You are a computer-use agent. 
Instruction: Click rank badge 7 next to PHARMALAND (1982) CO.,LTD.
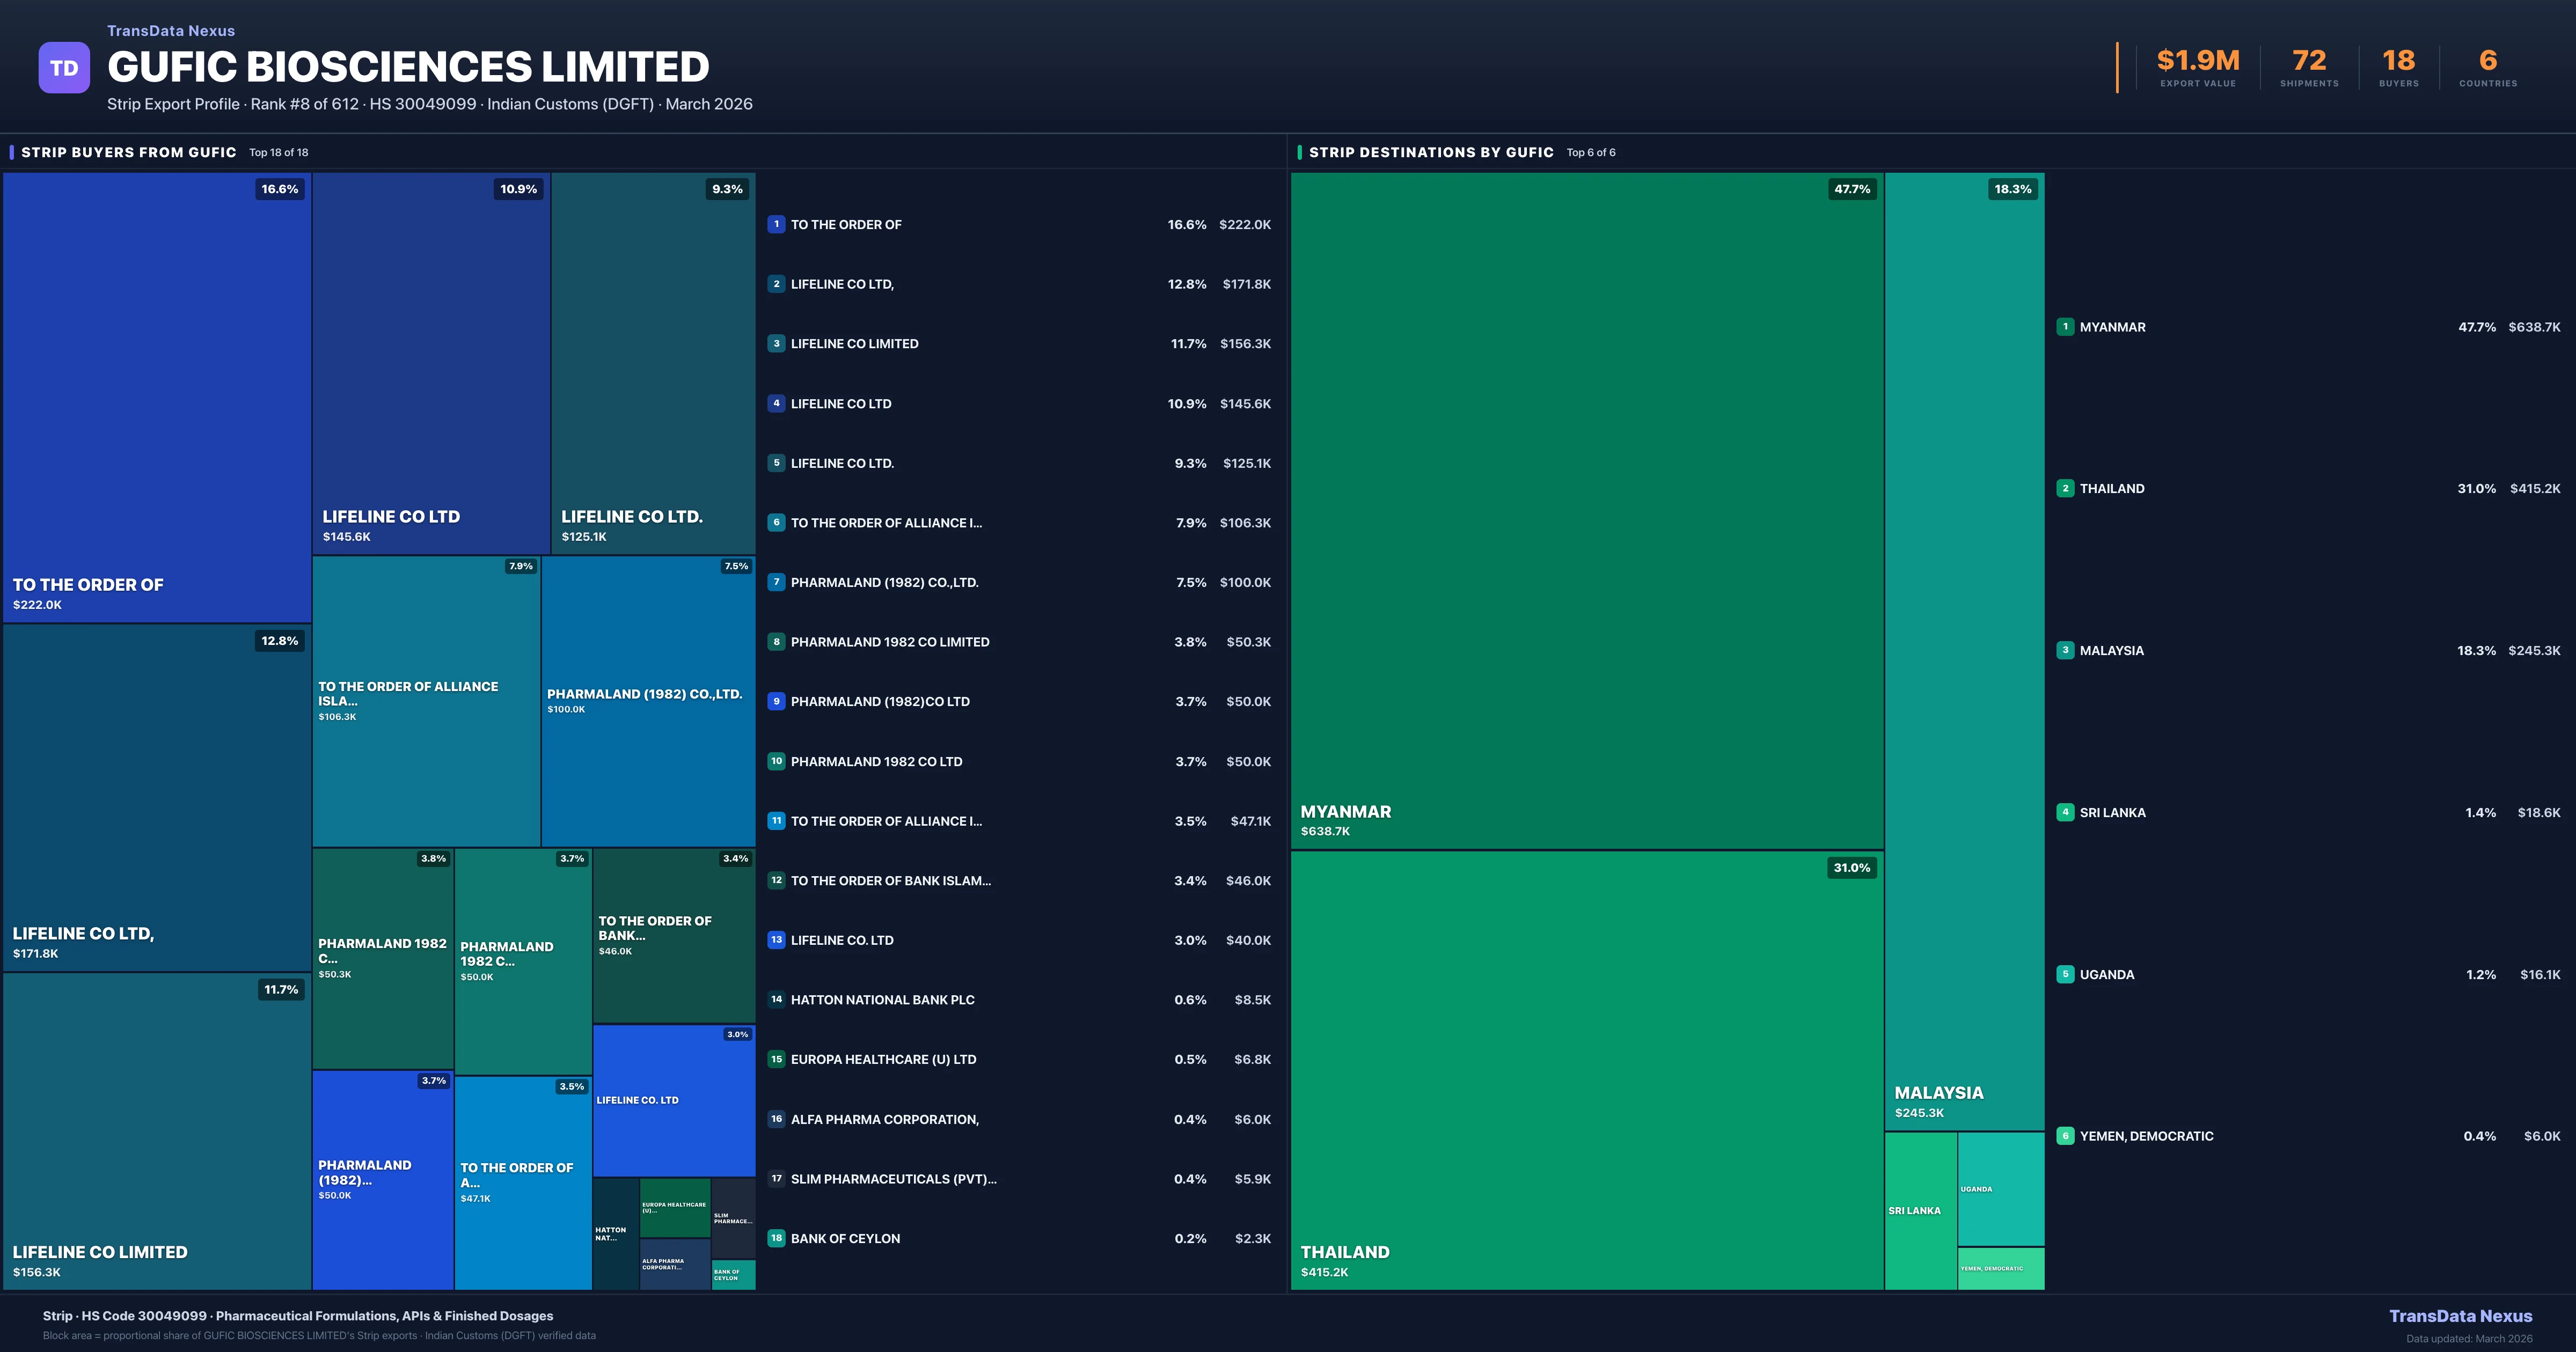tap(776, 582)
